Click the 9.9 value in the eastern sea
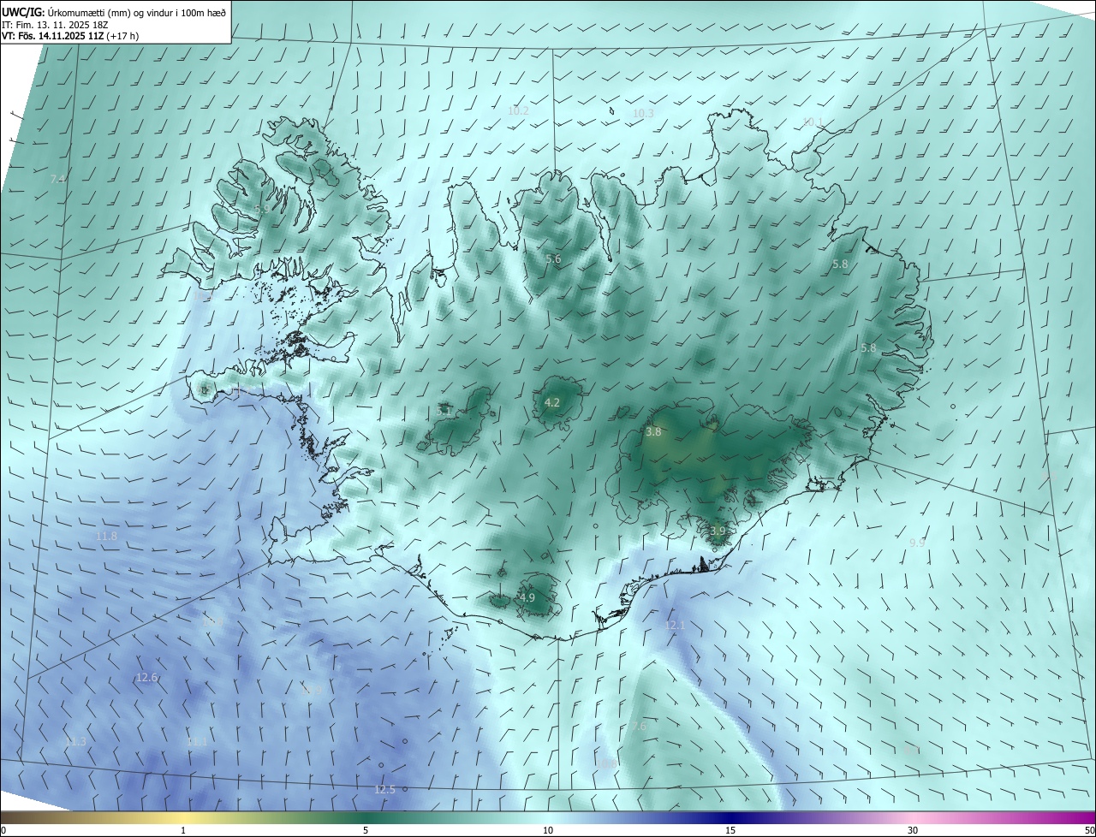Image resolution: width=1096 pixels, height=837 pixels. point(917,543)
